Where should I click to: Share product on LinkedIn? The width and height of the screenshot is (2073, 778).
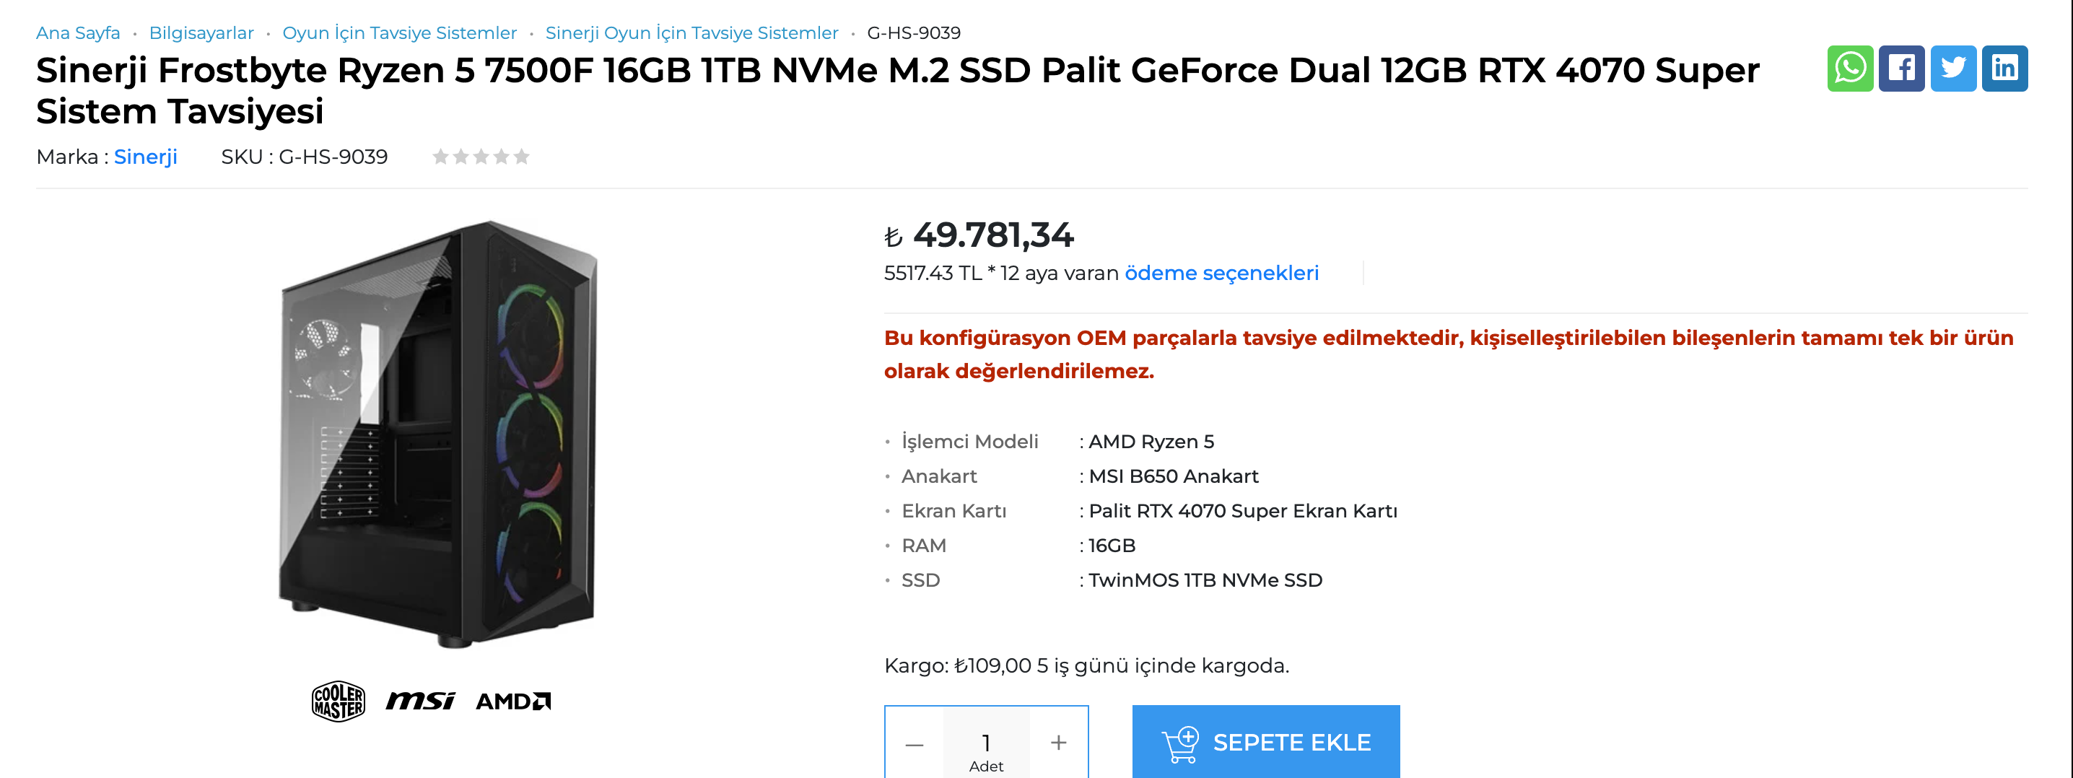2004,69
